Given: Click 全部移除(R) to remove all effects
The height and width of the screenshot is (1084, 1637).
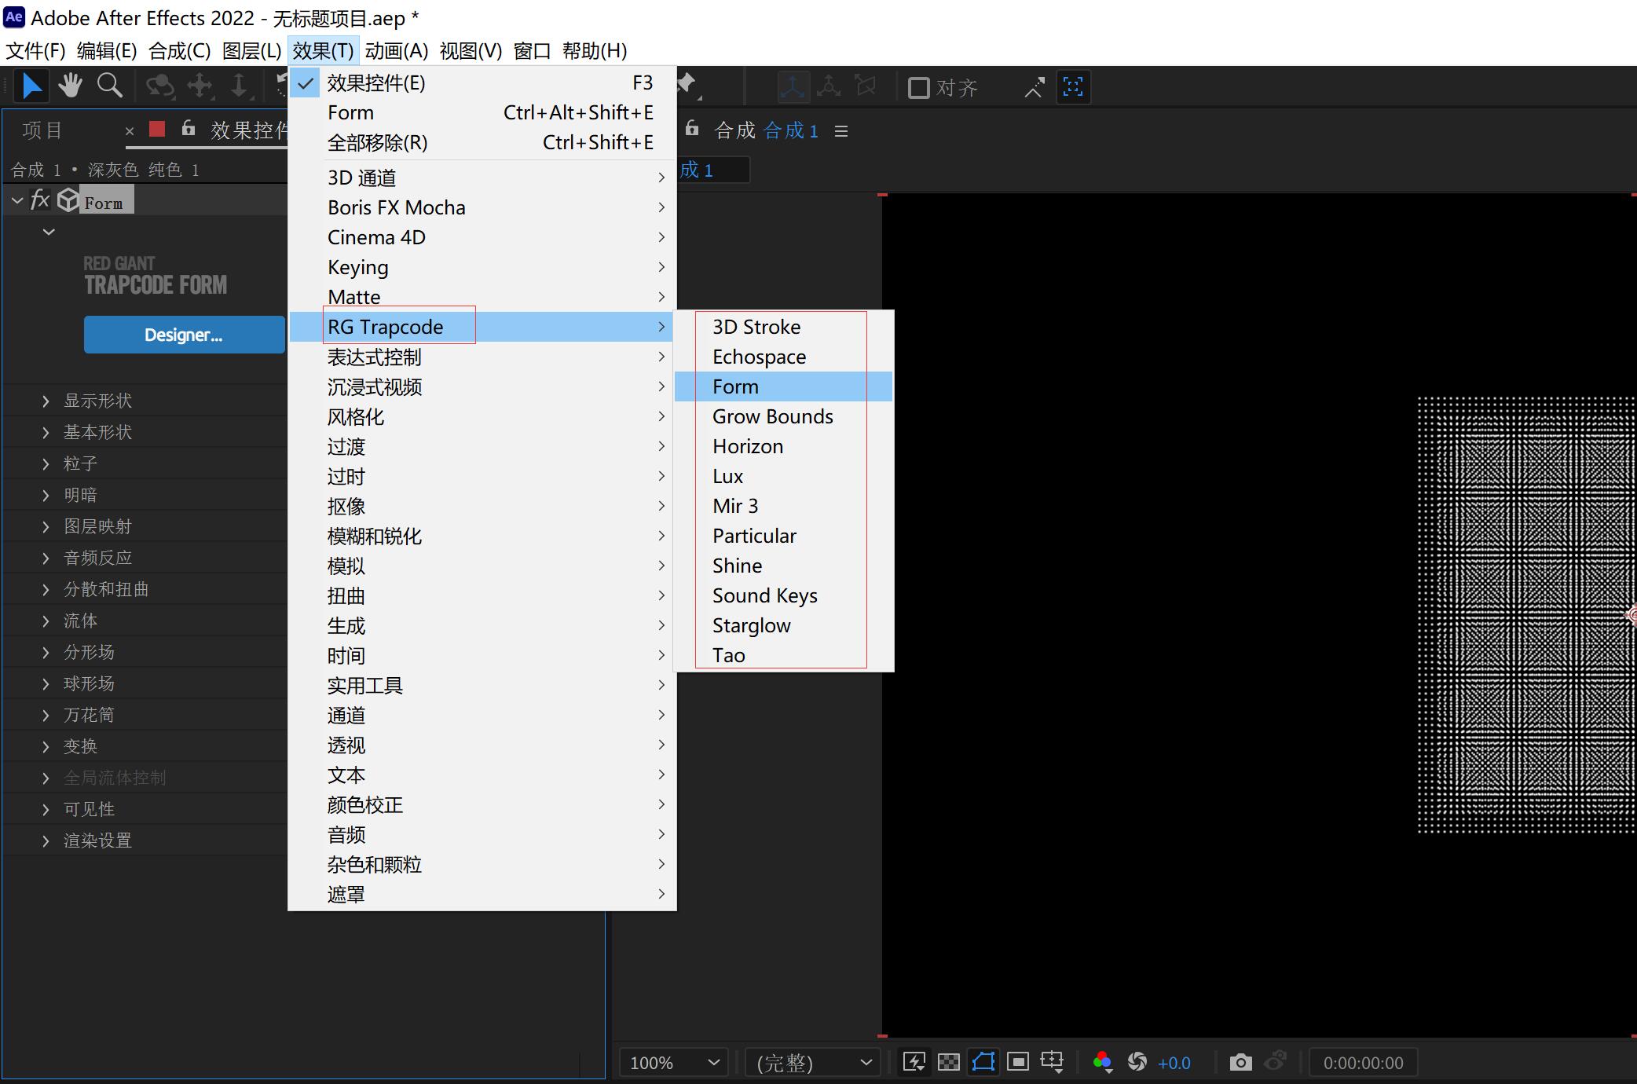Looking at the screenshot, I should click(x=377, y=142).
